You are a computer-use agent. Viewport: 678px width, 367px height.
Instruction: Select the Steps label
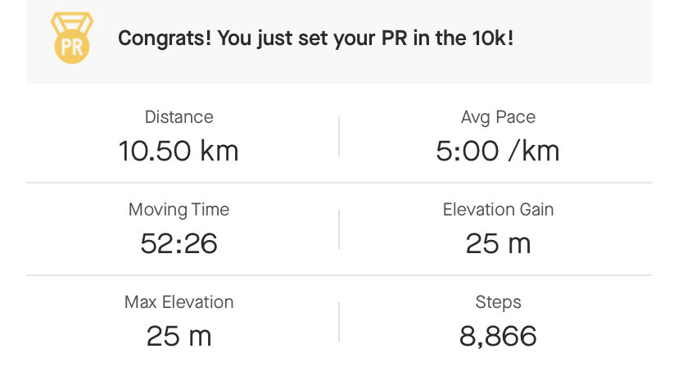[498, 302]
